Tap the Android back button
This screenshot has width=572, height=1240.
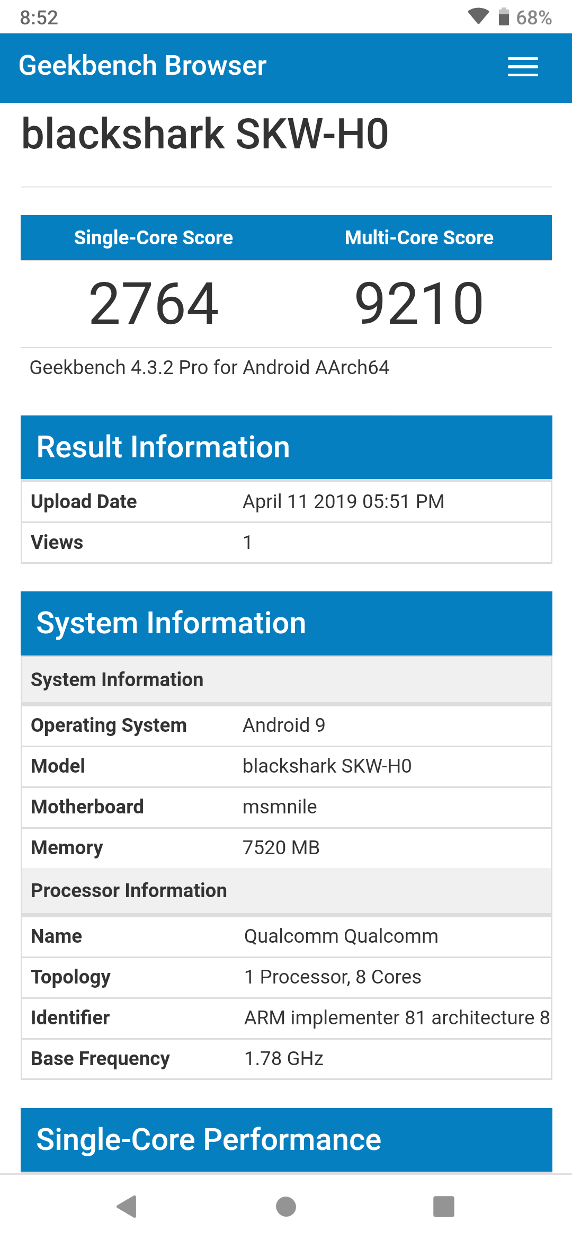pyautogui.click(x=127, y=1207)
